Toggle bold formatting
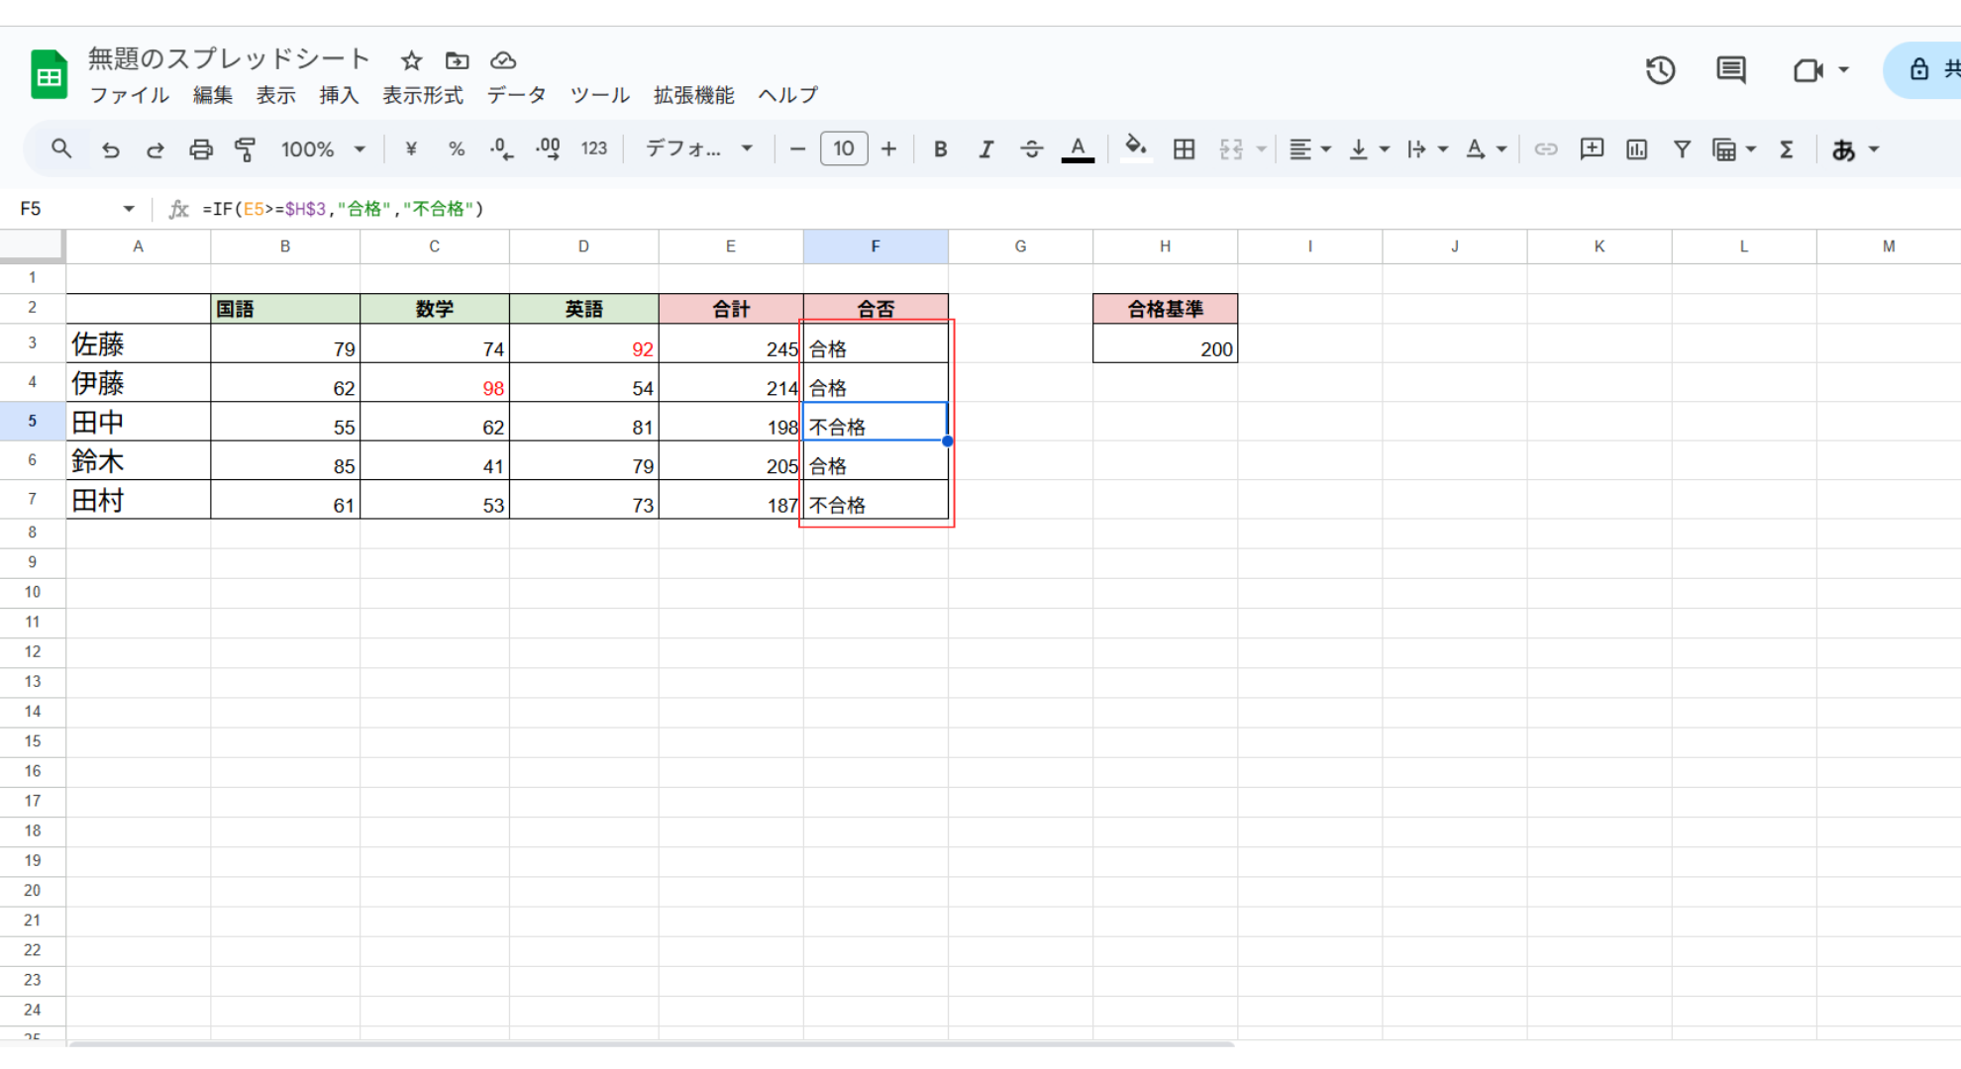Image resolution: width=1961 pixels, height=1069 pixels. 940,149
